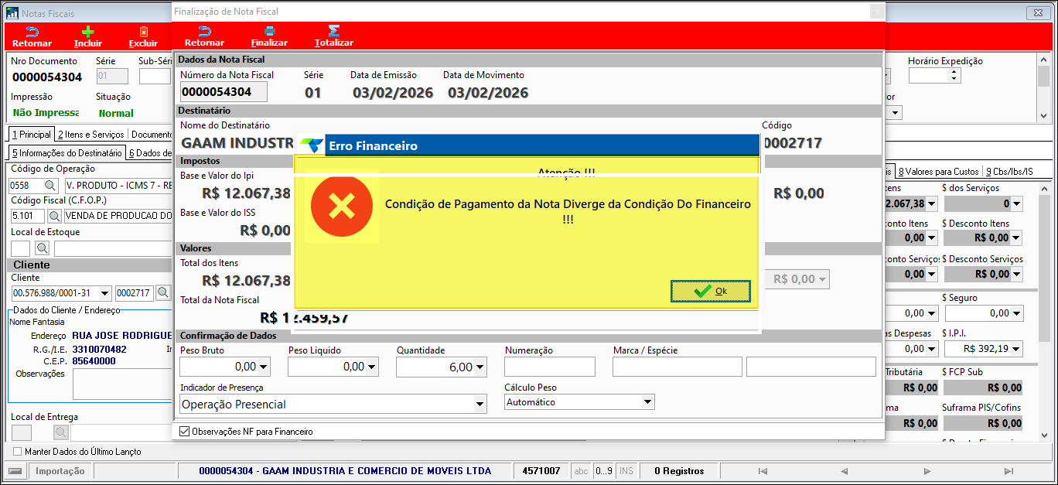The height and width of the screenshot is (485, 1058).
Task: Click the Totalizar sigma icon
Action: tap(334, 31)
